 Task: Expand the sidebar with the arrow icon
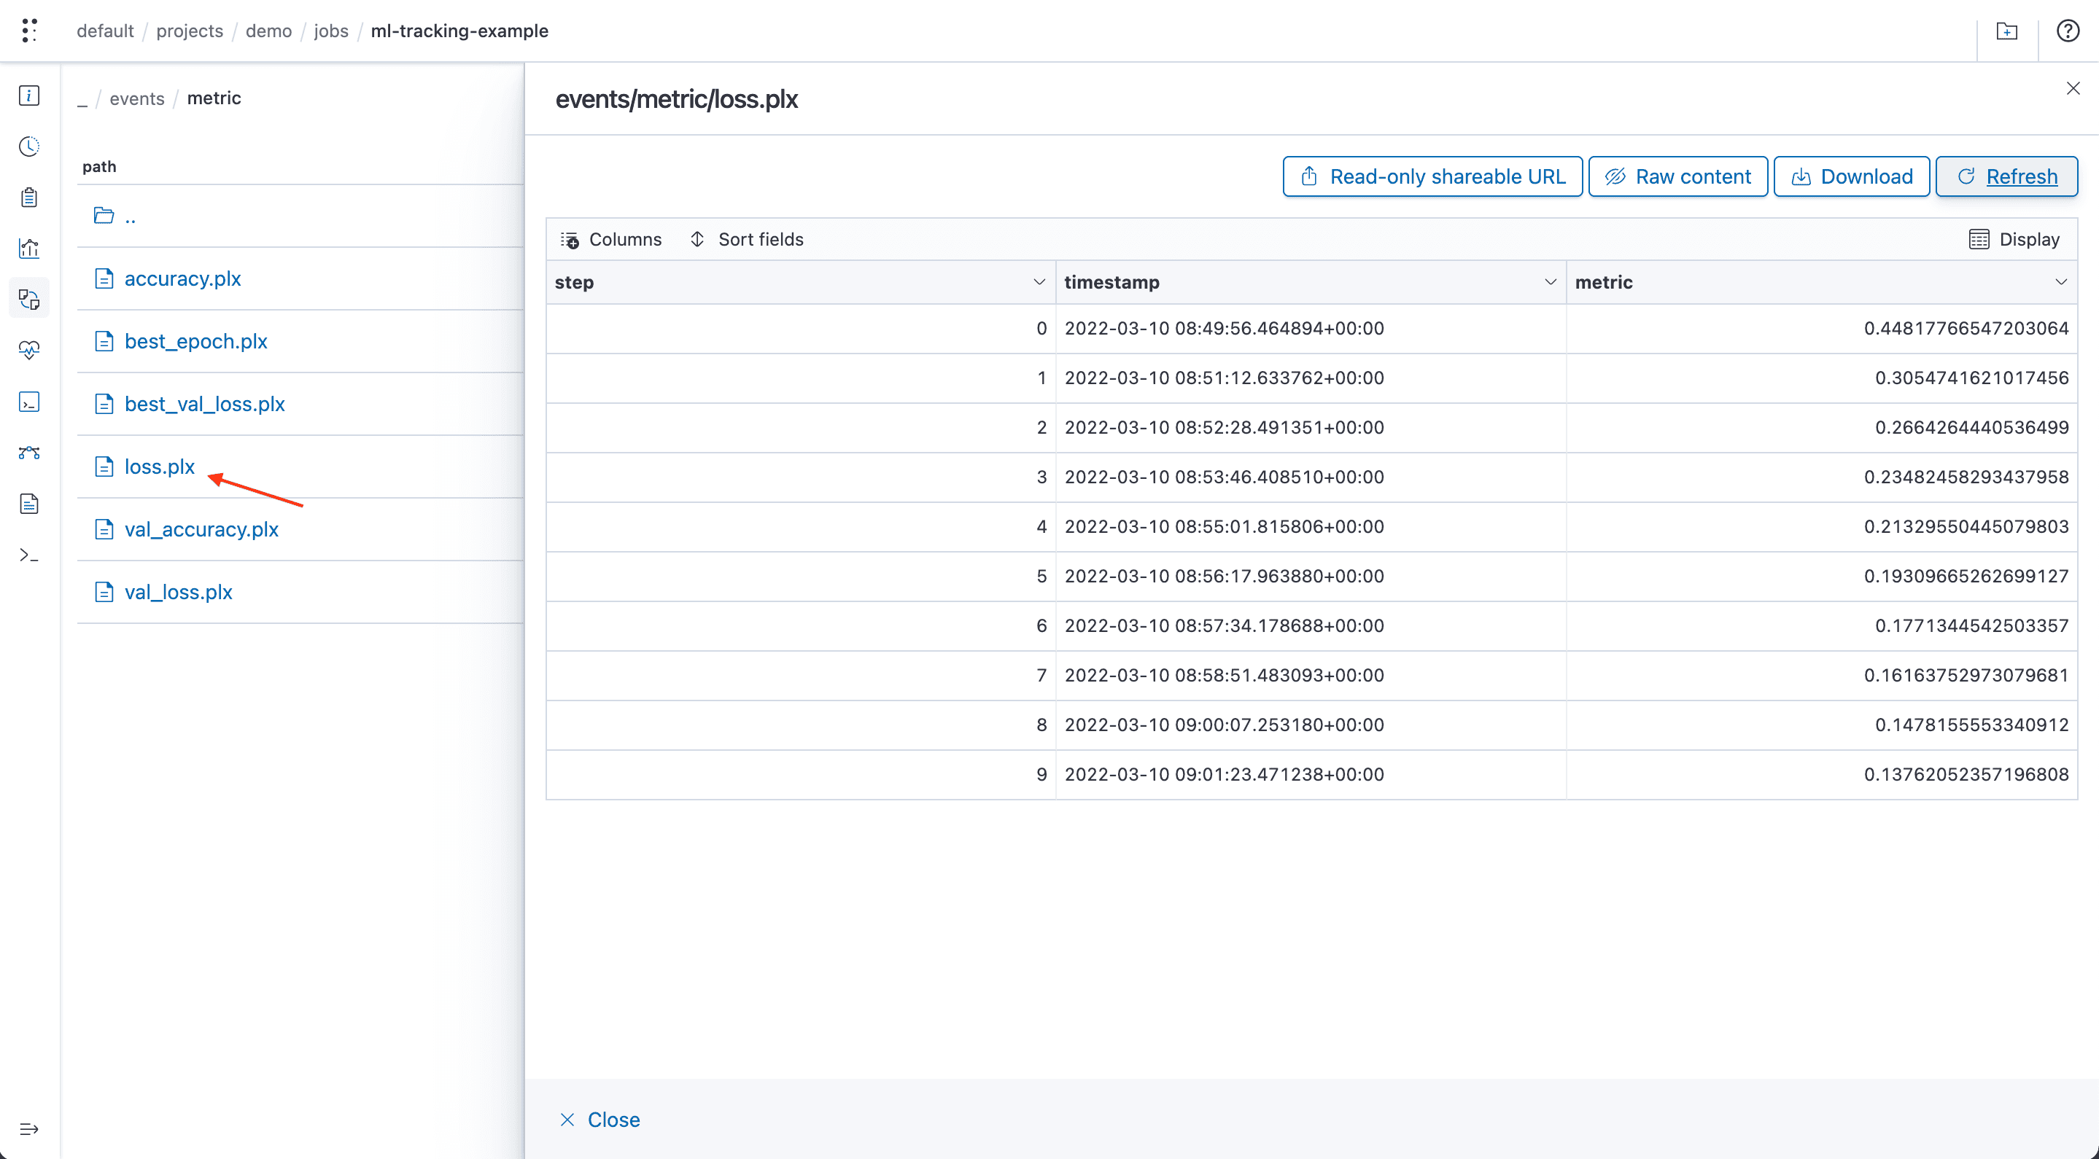[28, 1129]
